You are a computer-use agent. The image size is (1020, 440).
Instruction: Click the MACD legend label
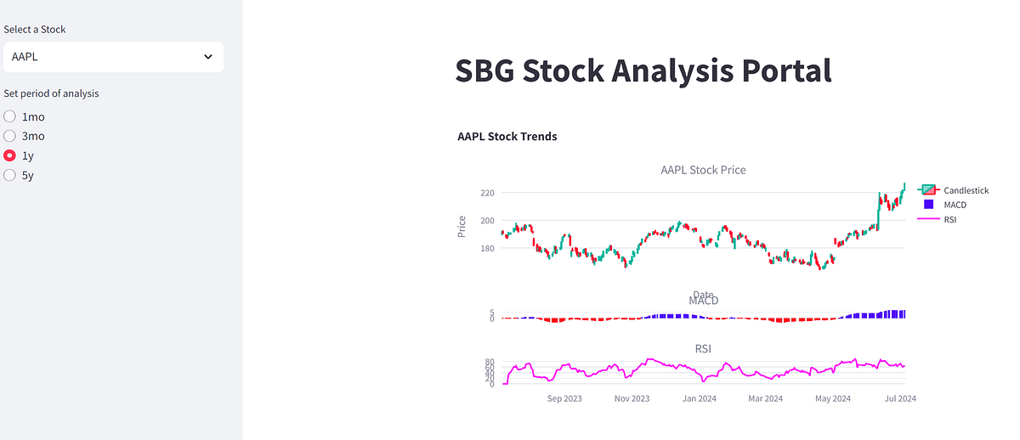(955, 205)
